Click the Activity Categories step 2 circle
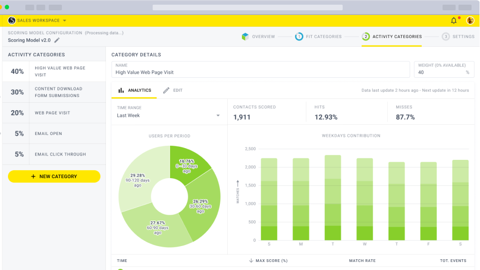This screenshot has height=270, width=480. [x=366, y=37]
